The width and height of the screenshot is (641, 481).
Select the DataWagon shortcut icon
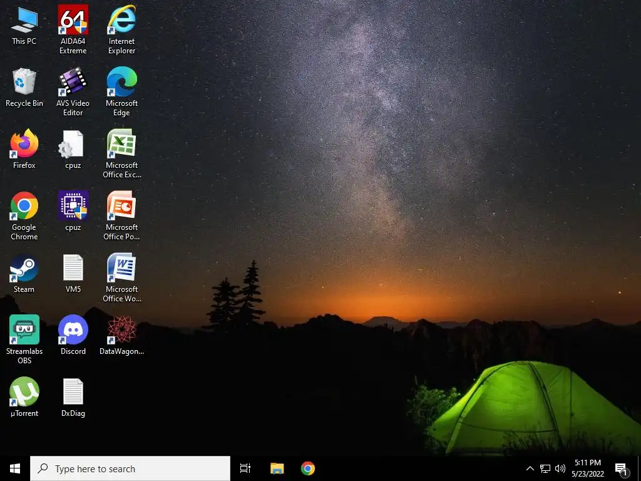pos(121,335)
